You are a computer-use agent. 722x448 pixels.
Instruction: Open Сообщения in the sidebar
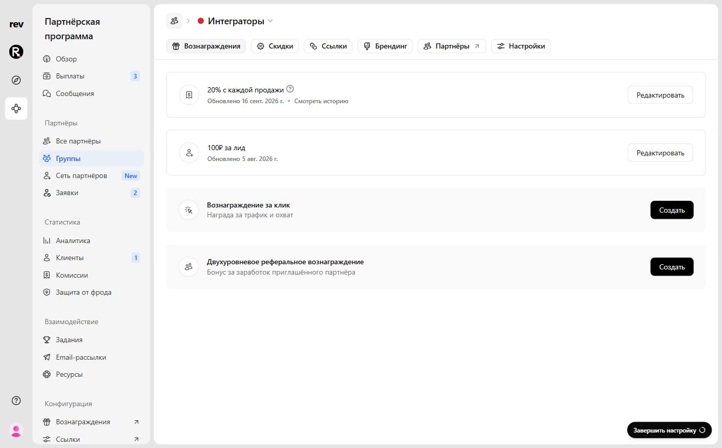click(x=91, y=93)
